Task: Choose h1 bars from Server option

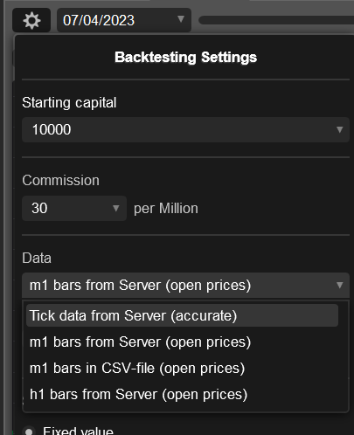Action: [x=182, y=394]
